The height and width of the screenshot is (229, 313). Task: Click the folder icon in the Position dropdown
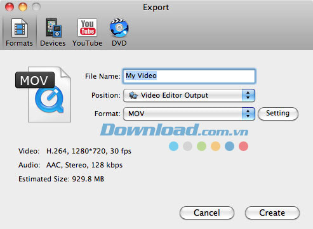133,95
